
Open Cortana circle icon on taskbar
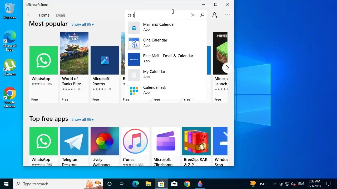(110, 184)
